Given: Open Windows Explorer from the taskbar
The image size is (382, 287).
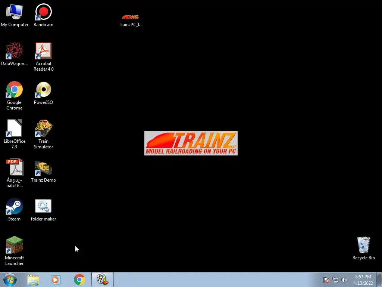Looking at the screenshot, I should coord(33,280).
